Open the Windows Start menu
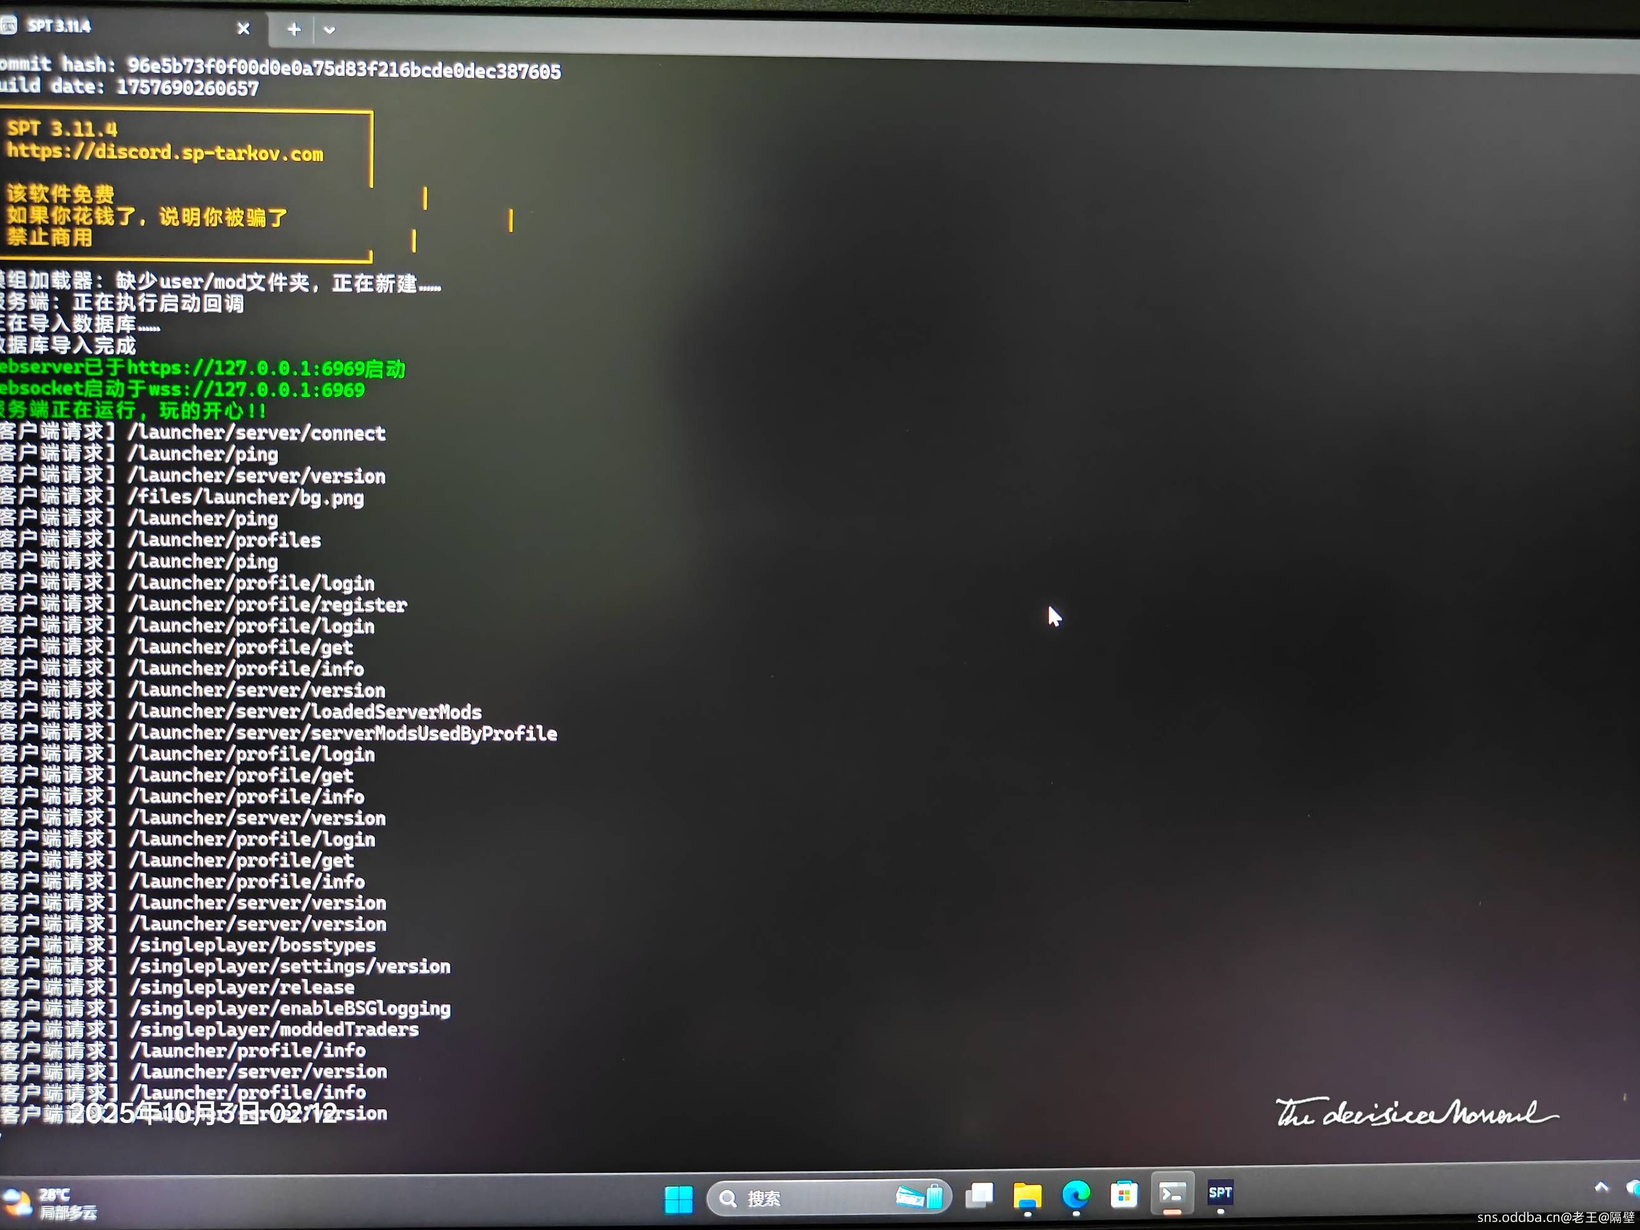This screenshot has height=1230, width=1640. pyautogui.click(x=678, y=1199)
